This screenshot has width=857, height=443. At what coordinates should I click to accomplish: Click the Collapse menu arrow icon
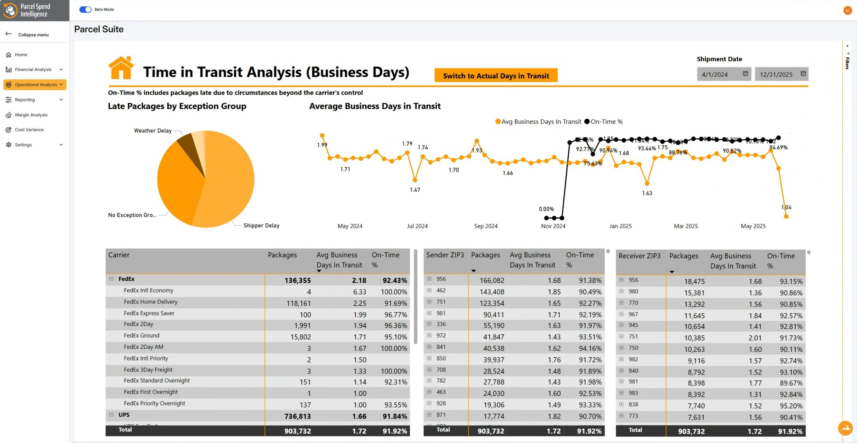[x=9, y=34]
